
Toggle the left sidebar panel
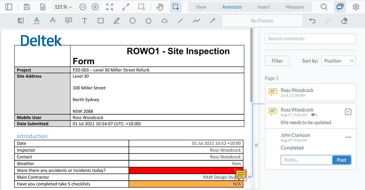click(9, 7)
